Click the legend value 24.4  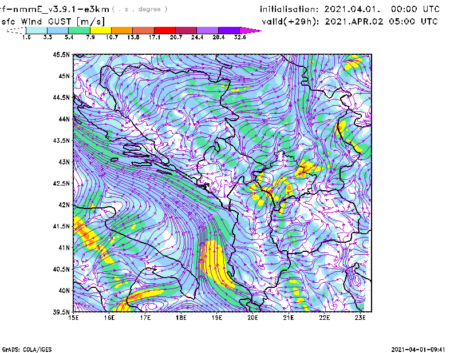[197, 37]
